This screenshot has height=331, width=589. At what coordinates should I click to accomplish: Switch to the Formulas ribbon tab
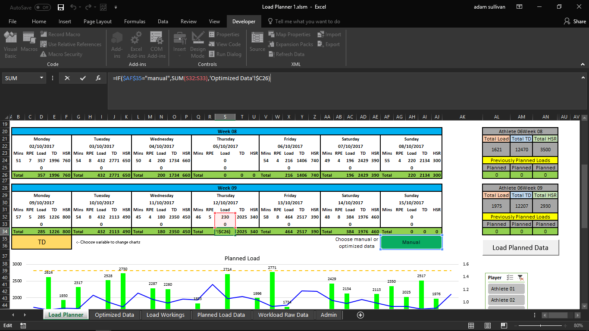point(135,22)
